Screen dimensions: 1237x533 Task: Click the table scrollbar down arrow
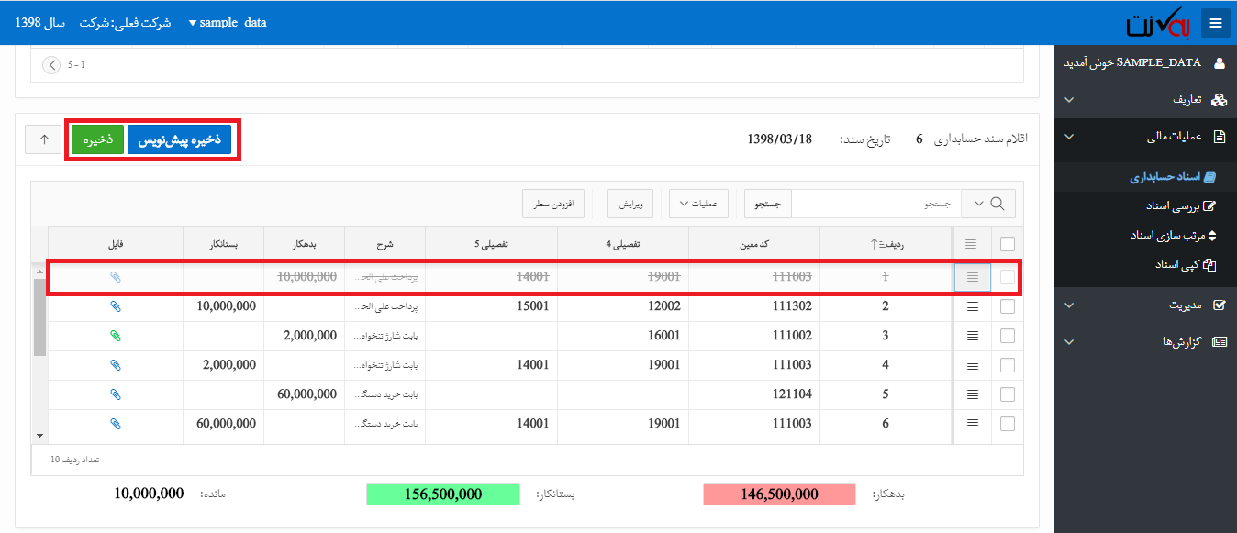[x=39, y=435]
